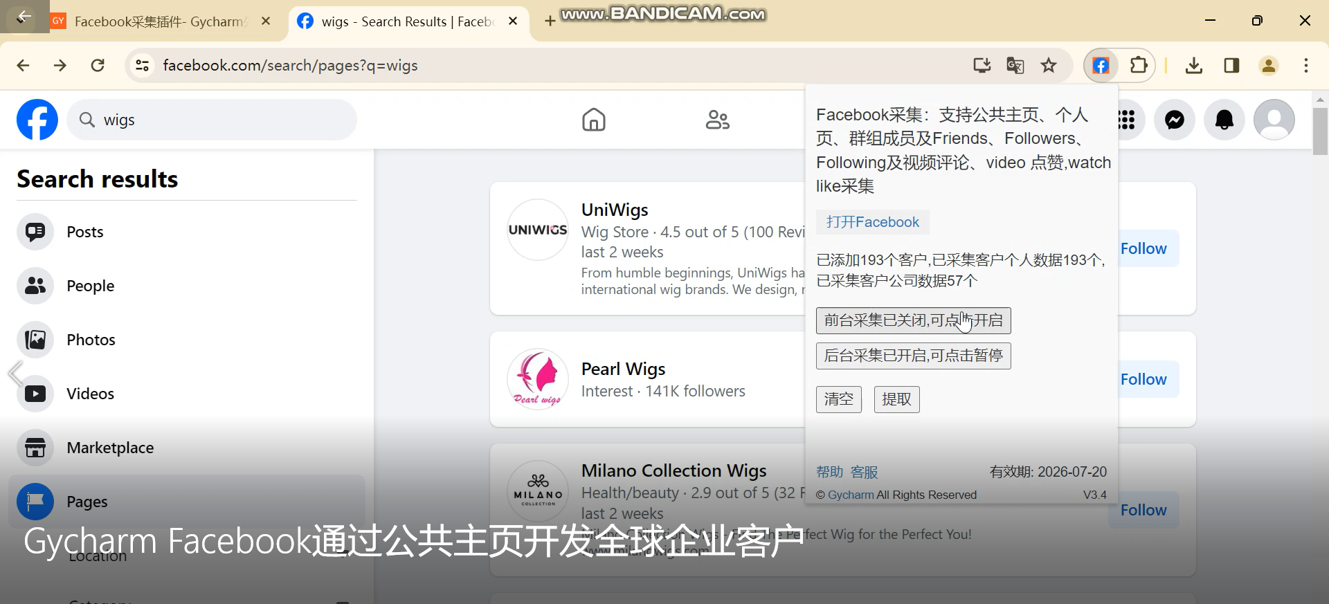Click the Translate page icon
This screenshot has width=1329, height=604.
(x=1015, y=66)
